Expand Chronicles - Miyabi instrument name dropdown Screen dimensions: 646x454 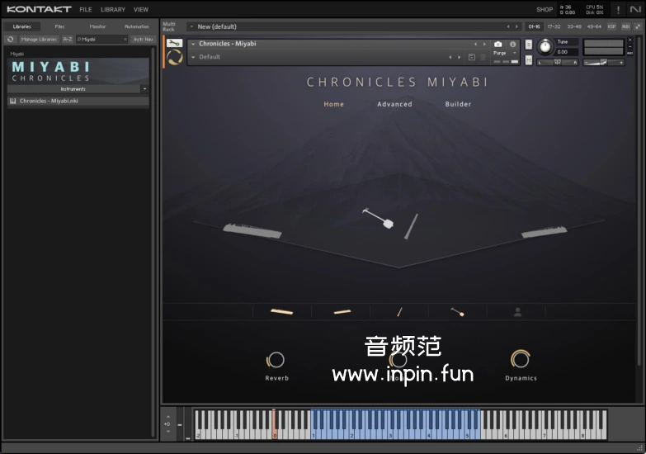(193, 44)
